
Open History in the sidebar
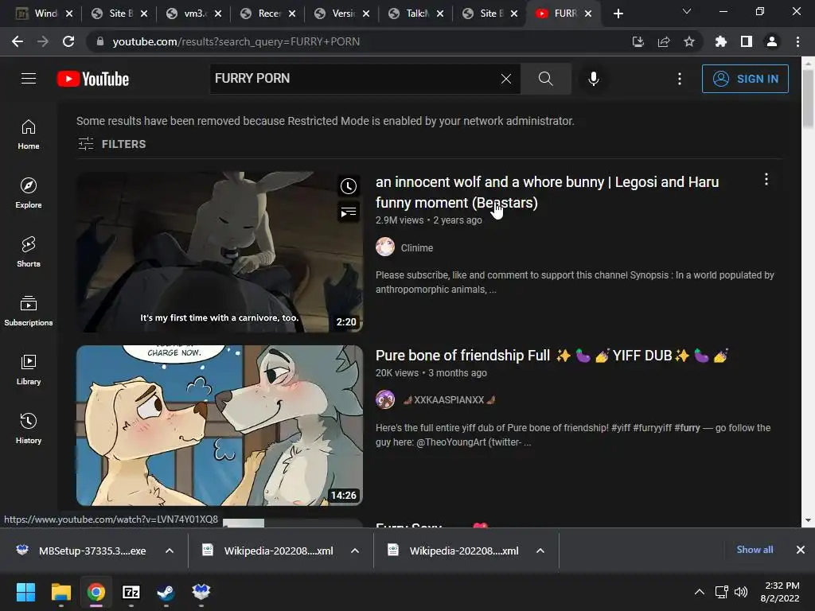click(29, 428)
